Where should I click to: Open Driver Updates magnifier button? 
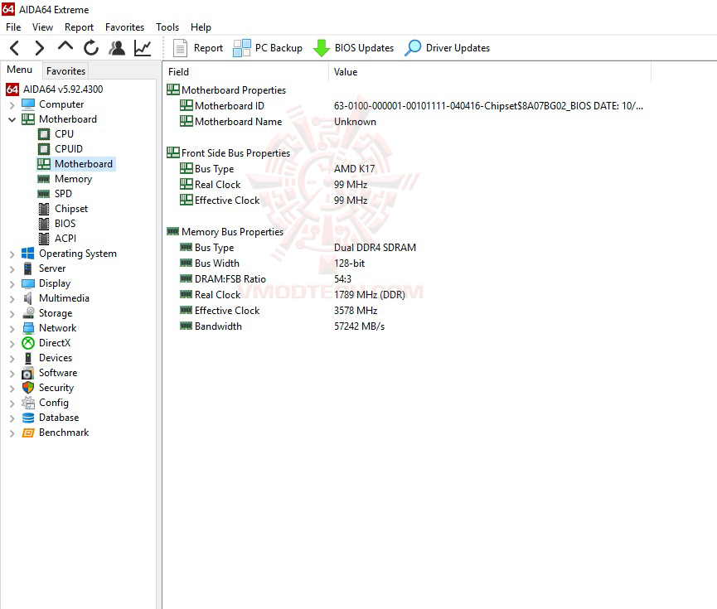coord(448,48)
